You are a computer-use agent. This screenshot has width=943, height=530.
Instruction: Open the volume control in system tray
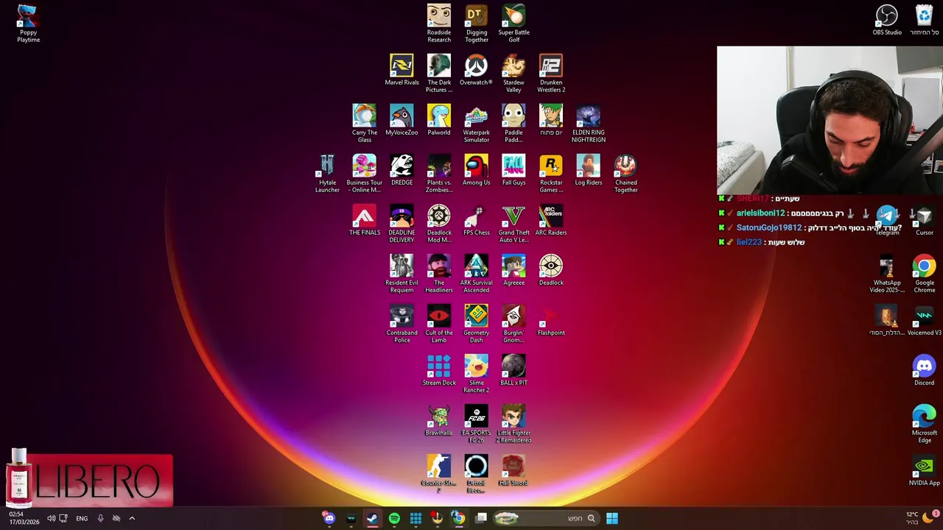(51, 518)
